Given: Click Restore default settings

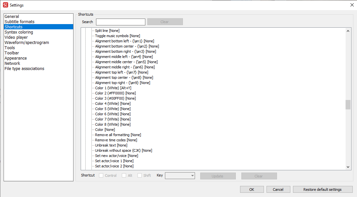Looking at the screenshot, I should tap(323, 189).
